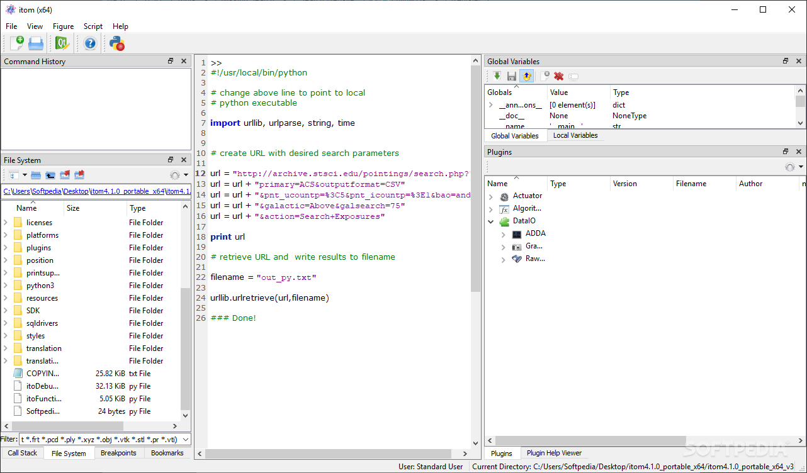Select the Bookmarks tab
The height and width of the screenshot is (473, 807).
(x=167, y=453)
